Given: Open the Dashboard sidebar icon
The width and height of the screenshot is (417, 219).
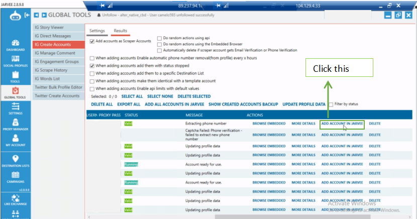Looking at the screenshot, I should tap(16, 45).
